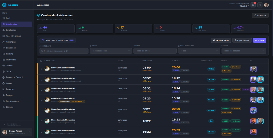
Task: Click the A tiempo stat card
Action: click(x=95, y=29)
